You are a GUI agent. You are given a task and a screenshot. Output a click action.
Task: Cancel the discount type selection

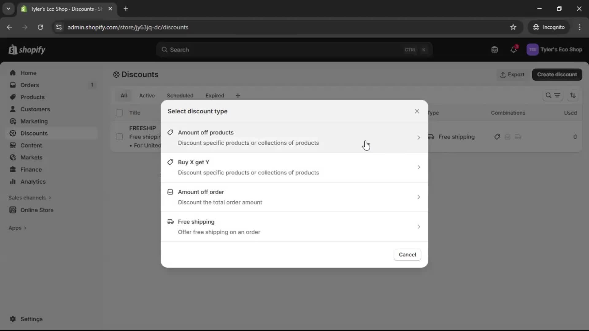tap(407, 254)
